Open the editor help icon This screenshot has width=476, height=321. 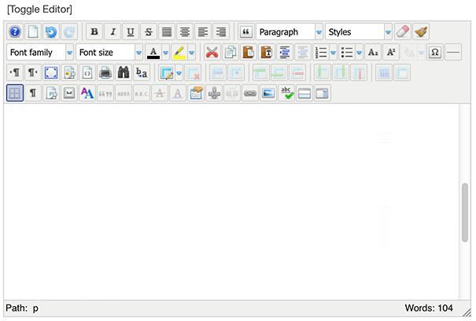pos(15,31)
